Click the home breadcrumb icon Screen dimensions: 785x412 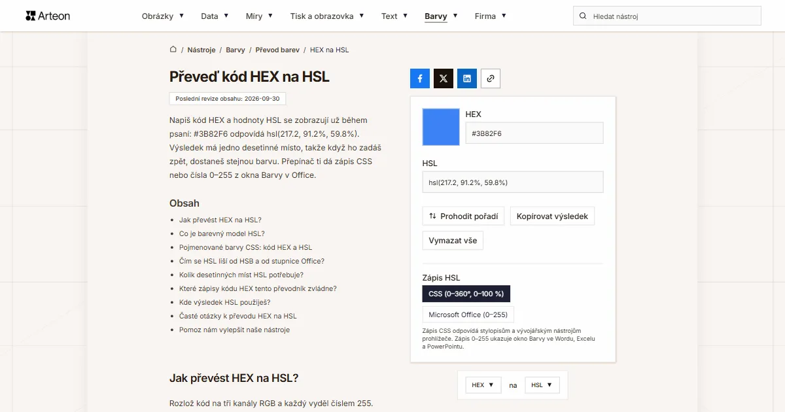[173, 49]
